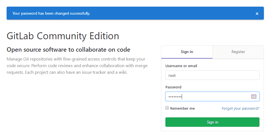Click the green Sign in button

pos(212,122)
